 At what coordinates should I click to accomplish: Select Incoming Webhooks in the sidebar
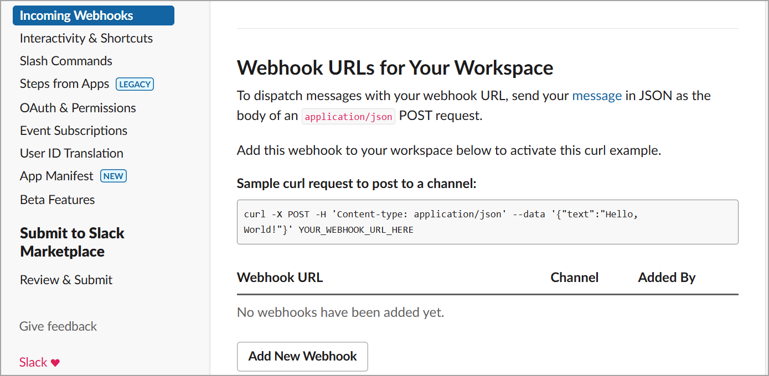point(76,15)
